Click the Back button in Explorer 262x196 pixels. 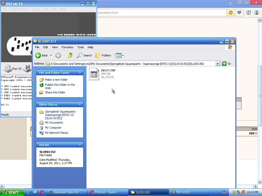(42, 55)
